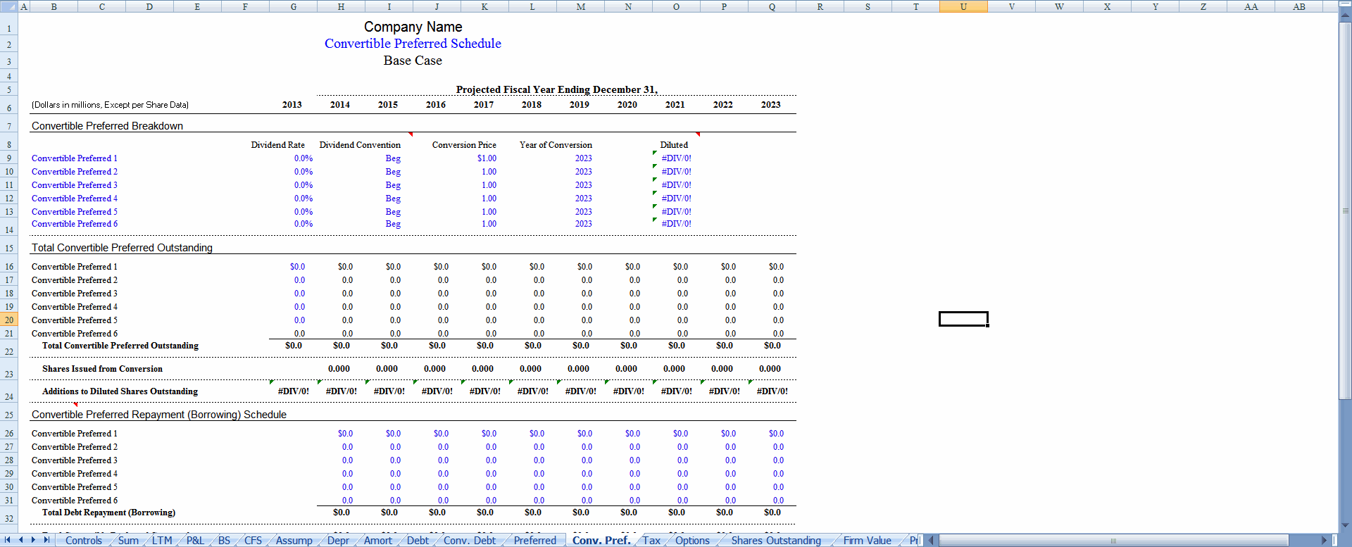Click the bold Total Convertible Preferred Outstanding row label
Screen dimensions: 1352x547
click(120, 346)
